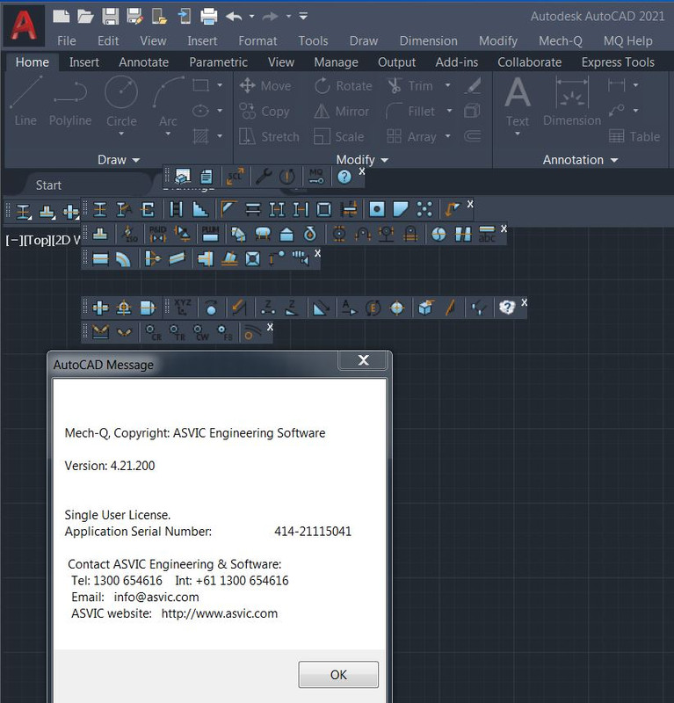Viewport: 674px width, 703px height.
Task: Open the Fillet dropdown arrow
Action: coord(449,111)
